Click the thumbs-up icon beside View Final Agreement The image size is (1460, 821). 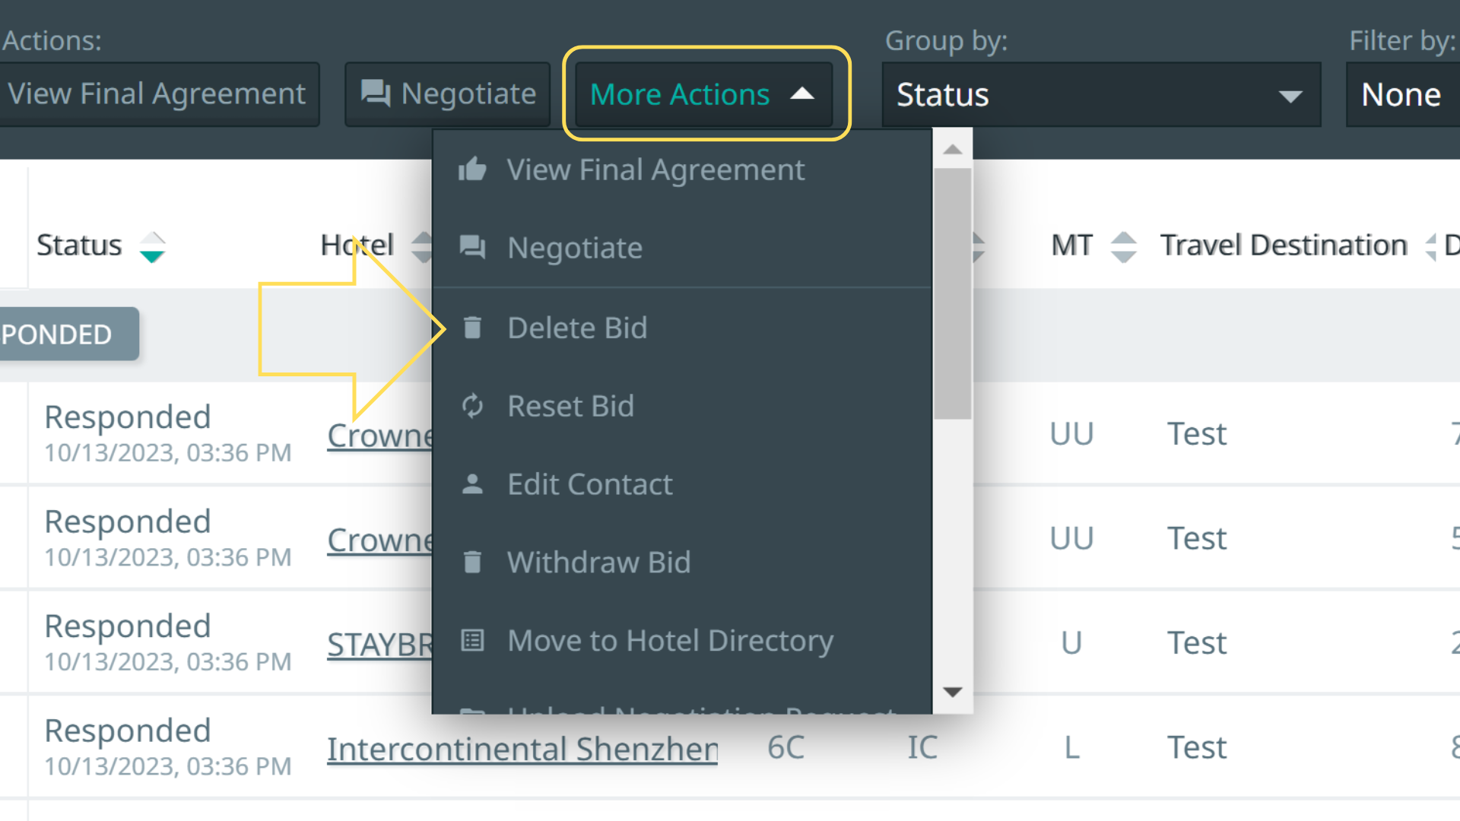(x=472, y=169)
